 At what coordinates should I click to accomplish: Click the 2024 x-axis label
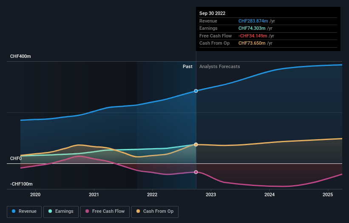270,194
